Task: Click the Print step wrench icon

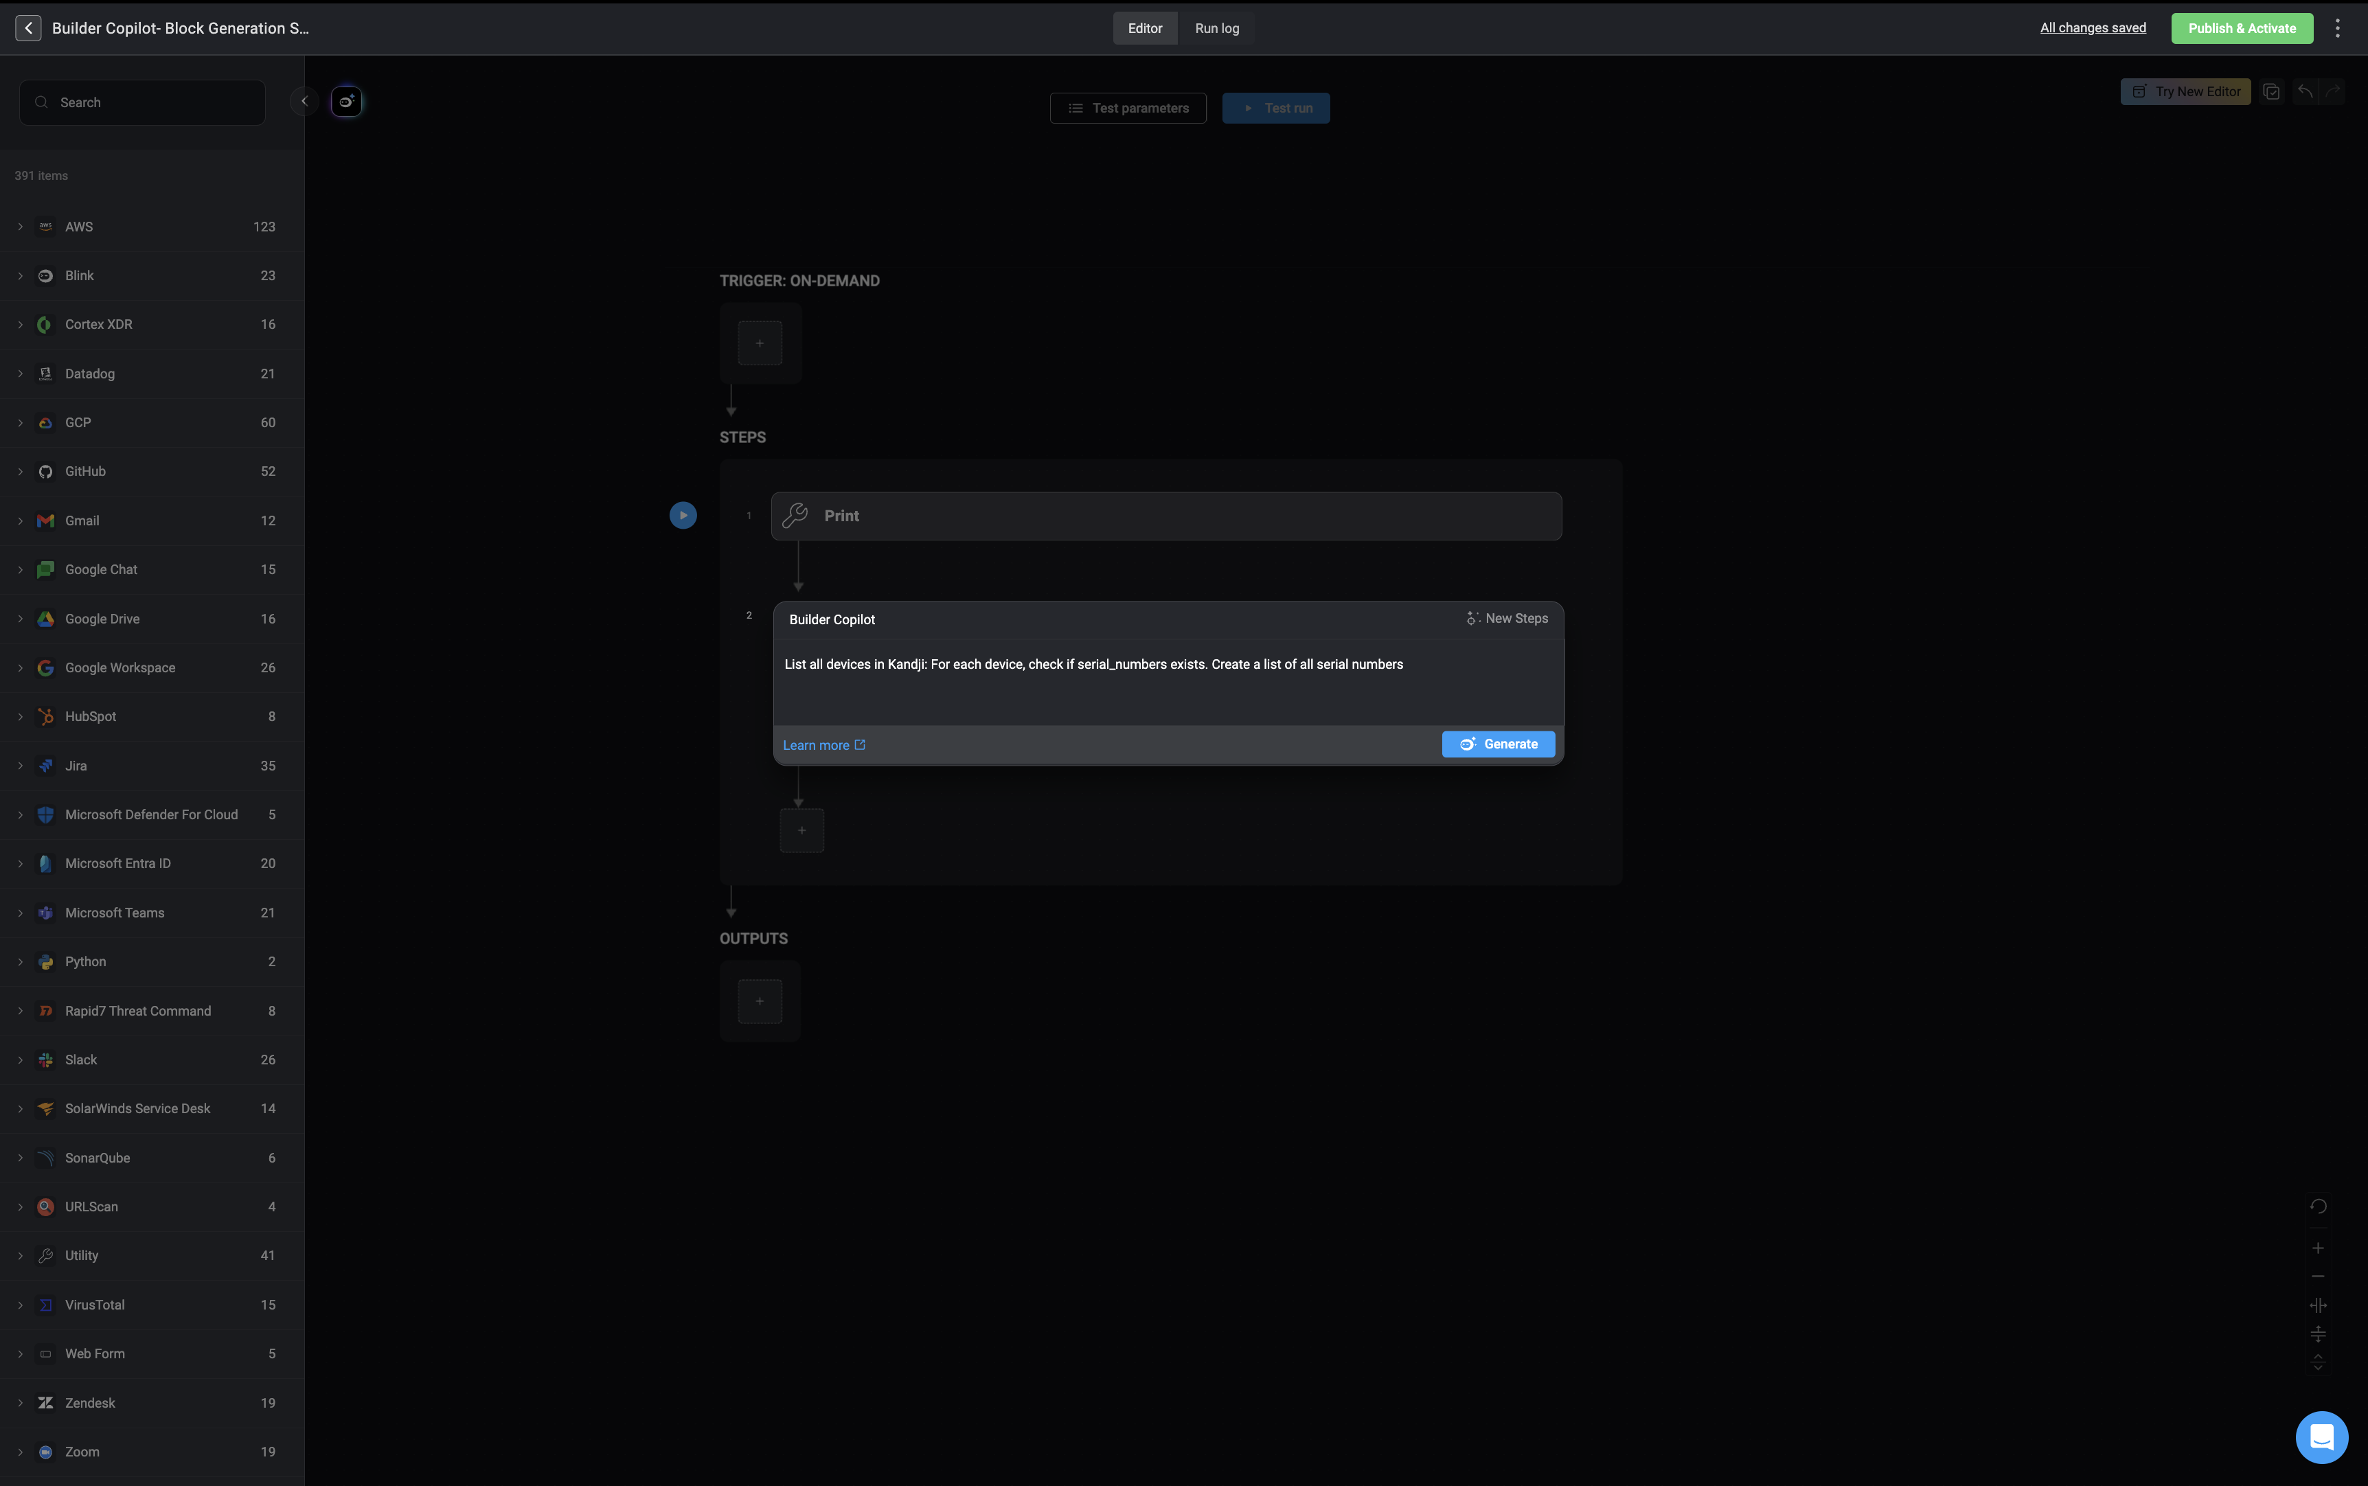Action: tap(795, 515)
